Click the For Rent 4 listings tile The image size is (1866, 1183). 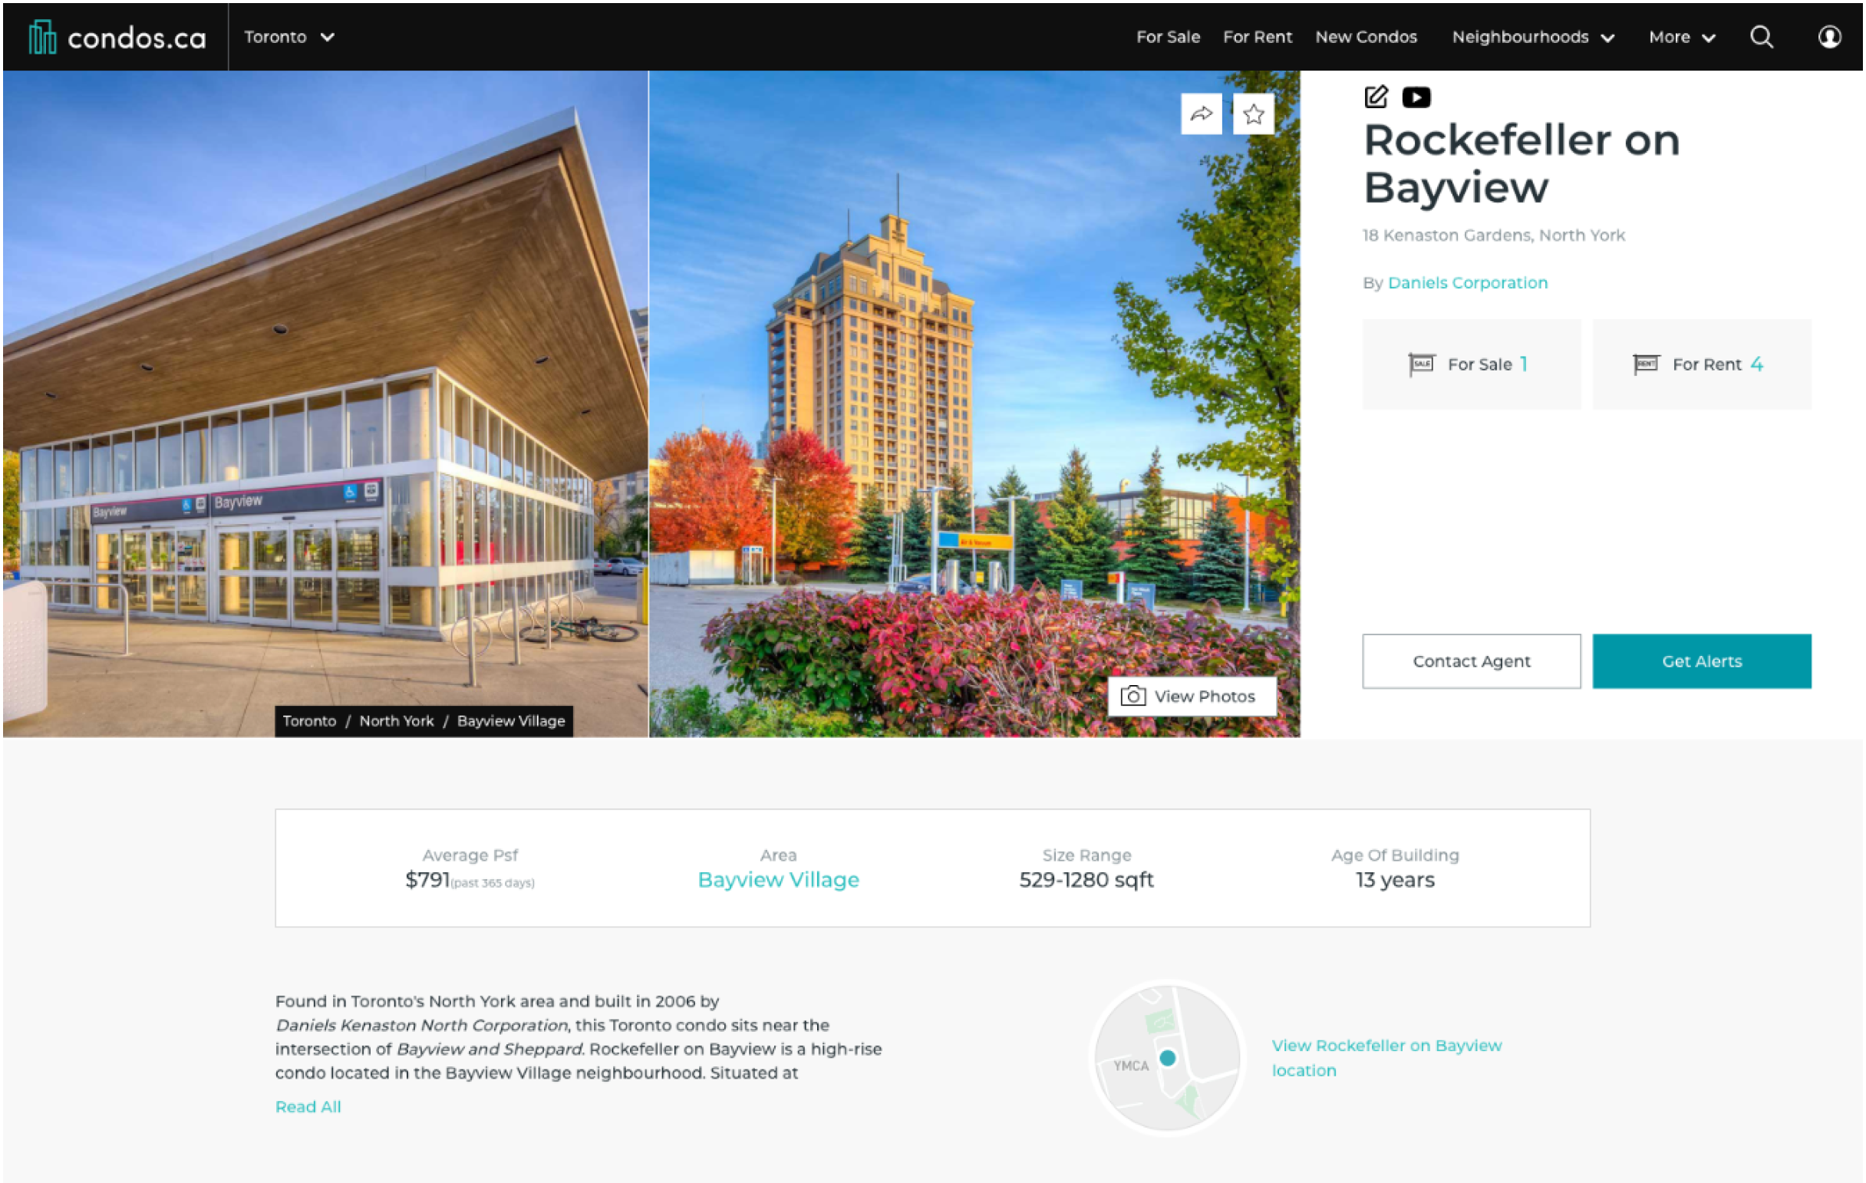tap(1702, 364)
